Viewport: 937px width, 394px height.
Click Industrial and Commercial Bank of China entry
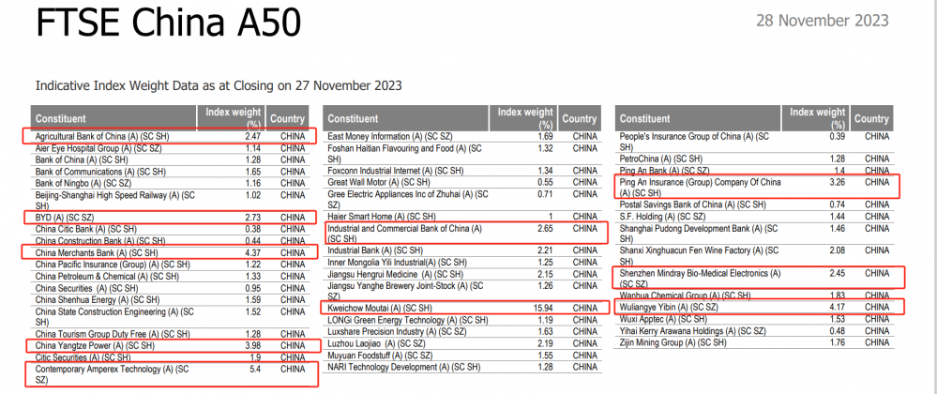[404, 234]
